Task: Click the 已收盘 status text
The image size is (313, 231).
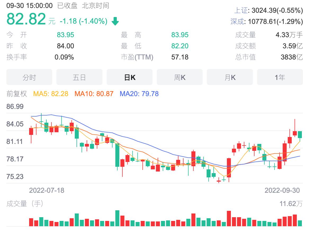Action: (x=67, y=5)
